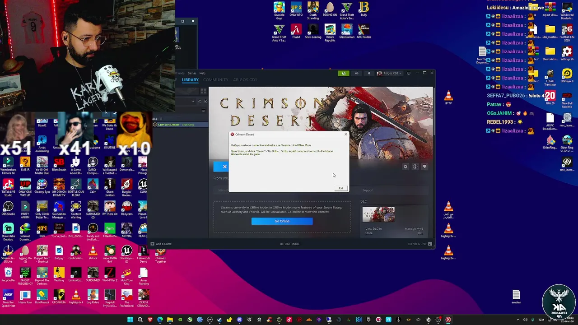The height and width of the screenshot is (325, 578).
Task: Expand the Abigos CD1 account dropdown
Action: point(389,73)
